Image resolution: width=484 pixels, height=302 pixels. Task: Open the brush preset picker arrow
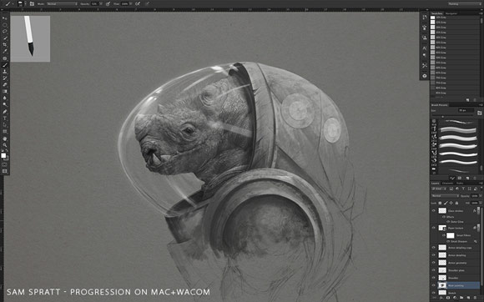pos(26,3)
